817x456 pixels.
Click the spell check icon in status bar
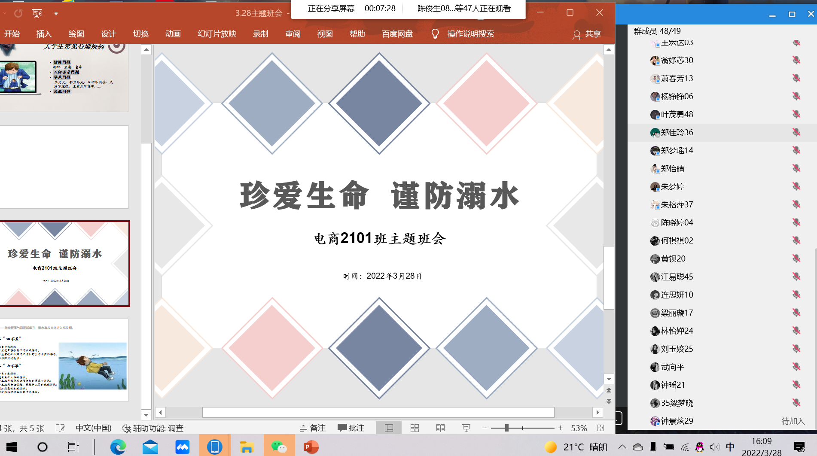(x=60, y=428)
